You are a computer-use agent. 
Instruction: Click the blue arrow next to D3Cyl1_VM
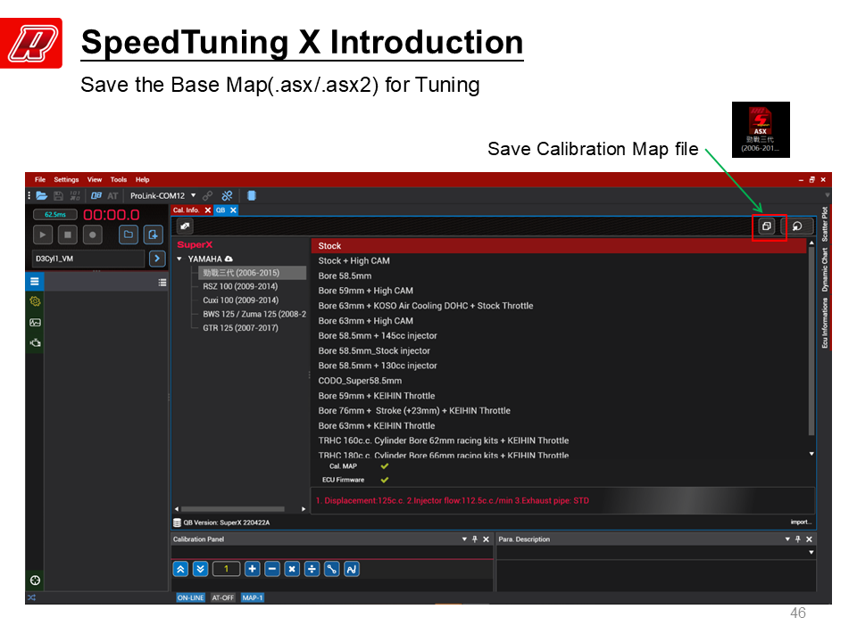157,259
